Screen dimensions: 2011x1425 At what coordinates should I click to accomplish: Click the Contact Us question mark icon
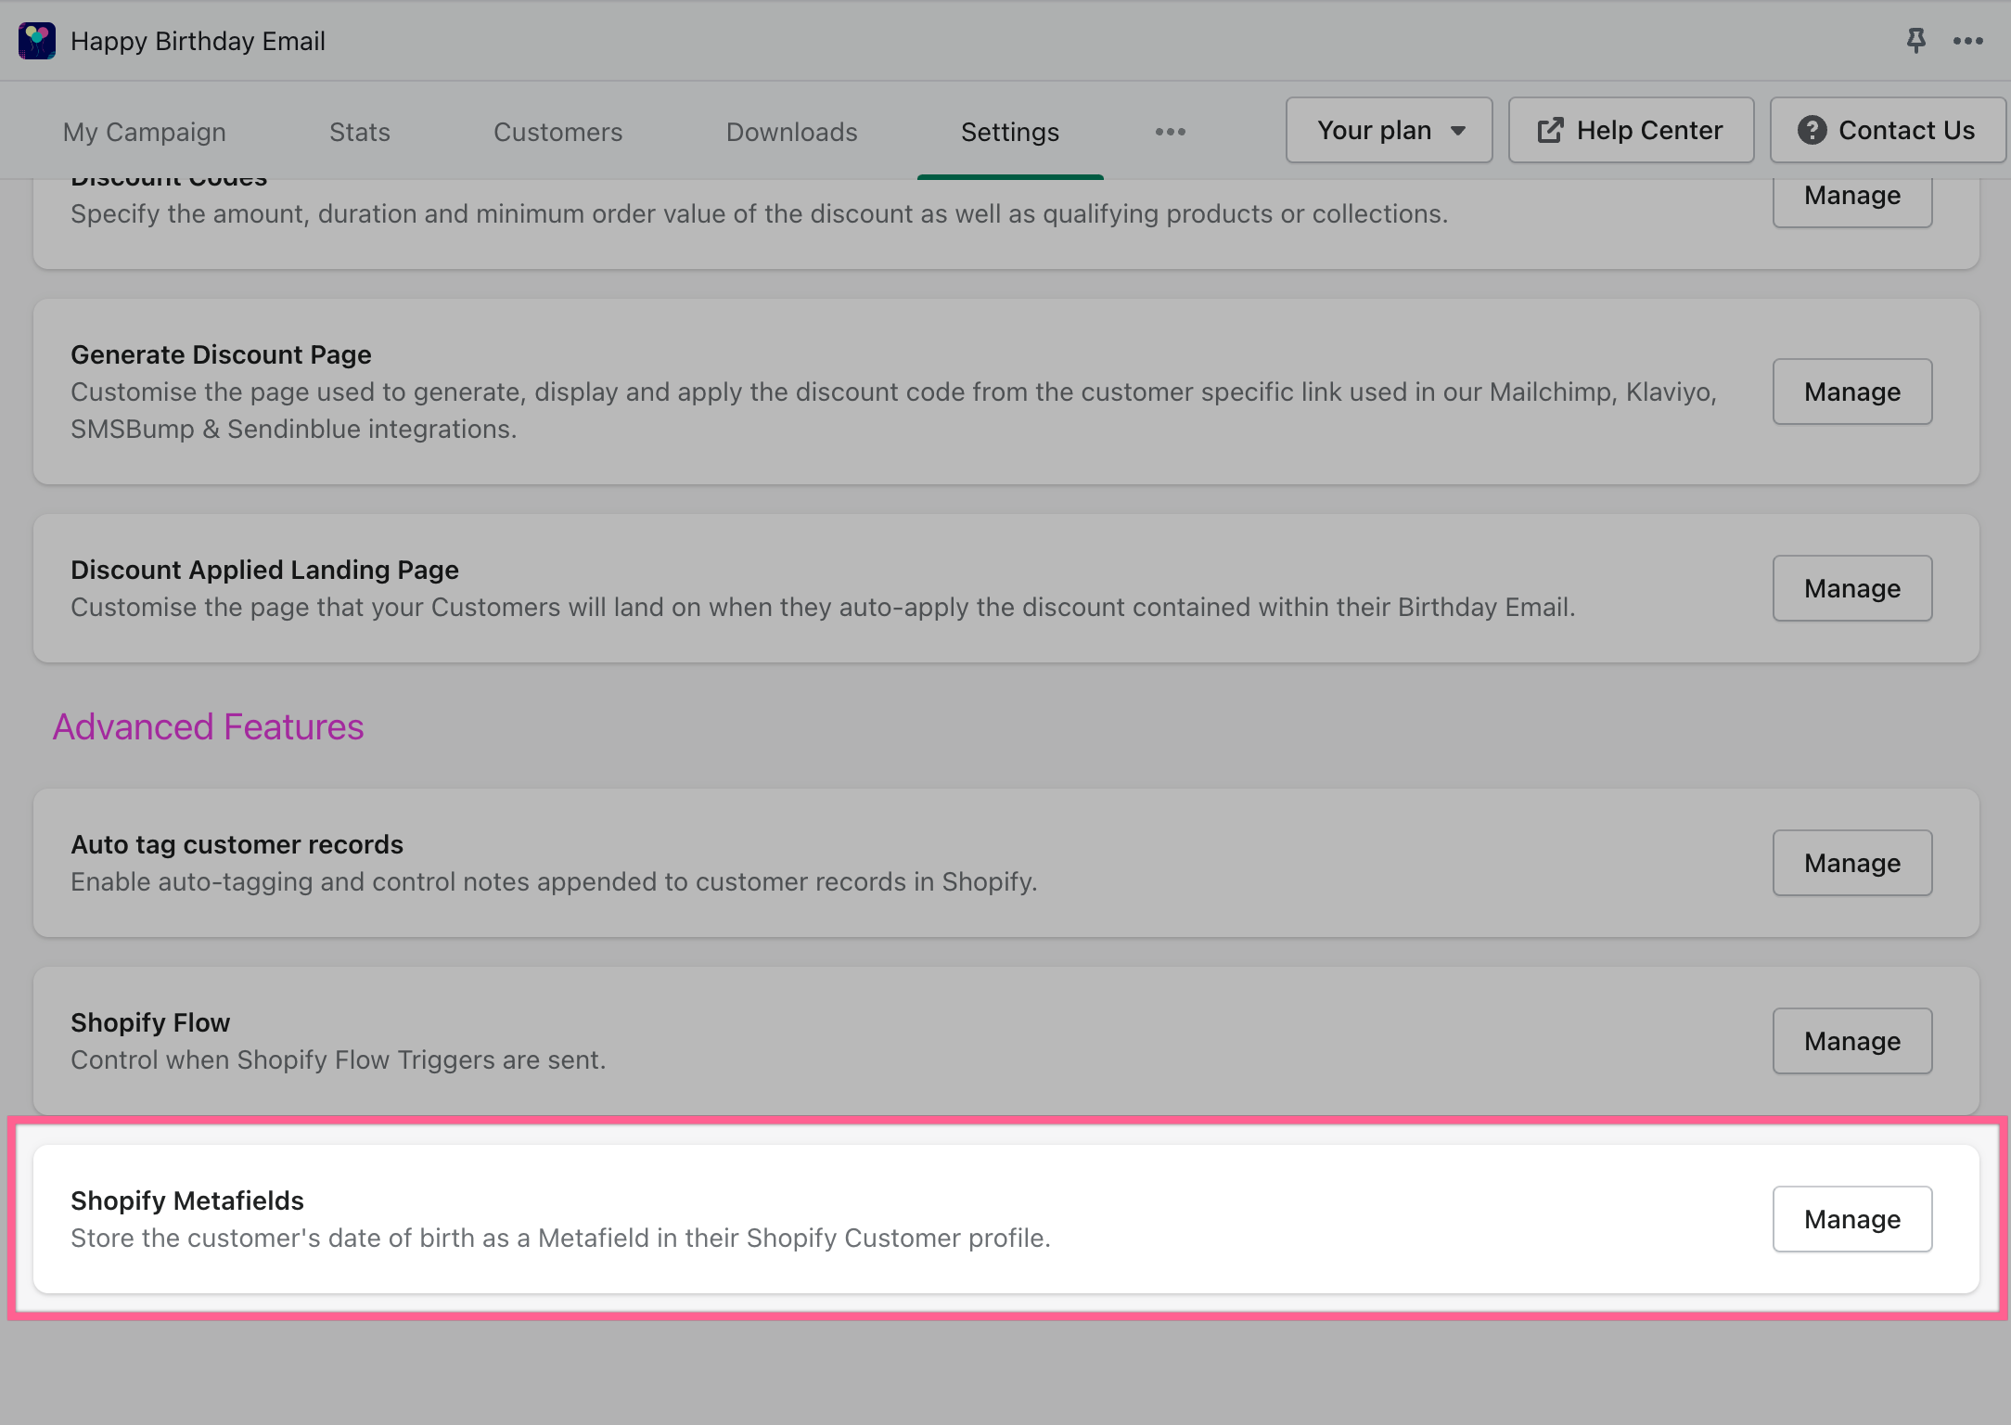coord(1812,130)
